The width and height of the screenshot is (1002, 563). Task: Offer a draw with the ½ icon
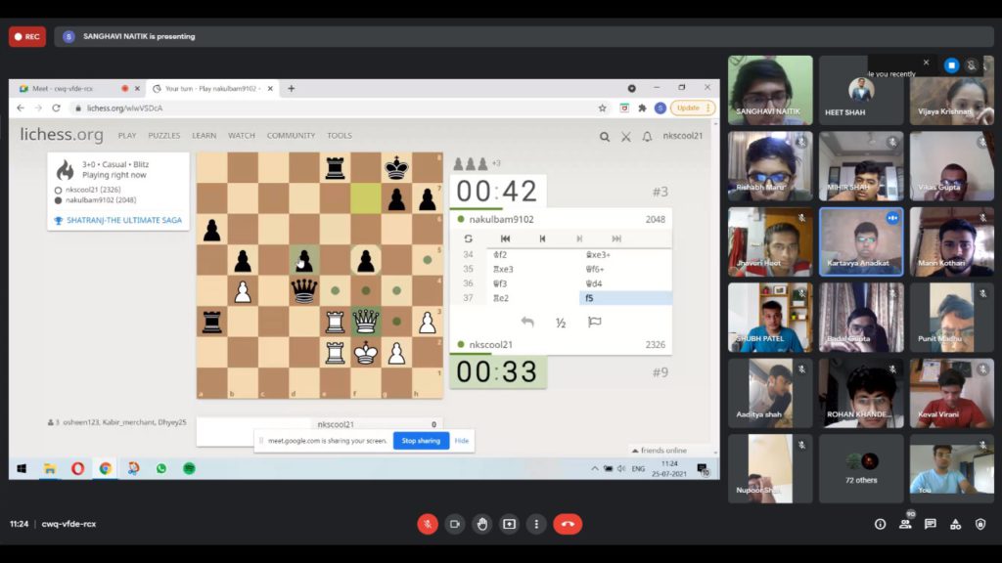point(561,323)
